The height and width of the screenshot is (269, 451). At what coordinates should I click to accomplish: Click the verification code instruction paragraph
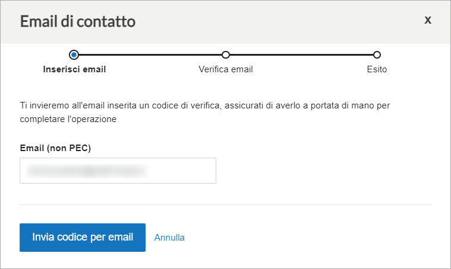pos(205,112)
